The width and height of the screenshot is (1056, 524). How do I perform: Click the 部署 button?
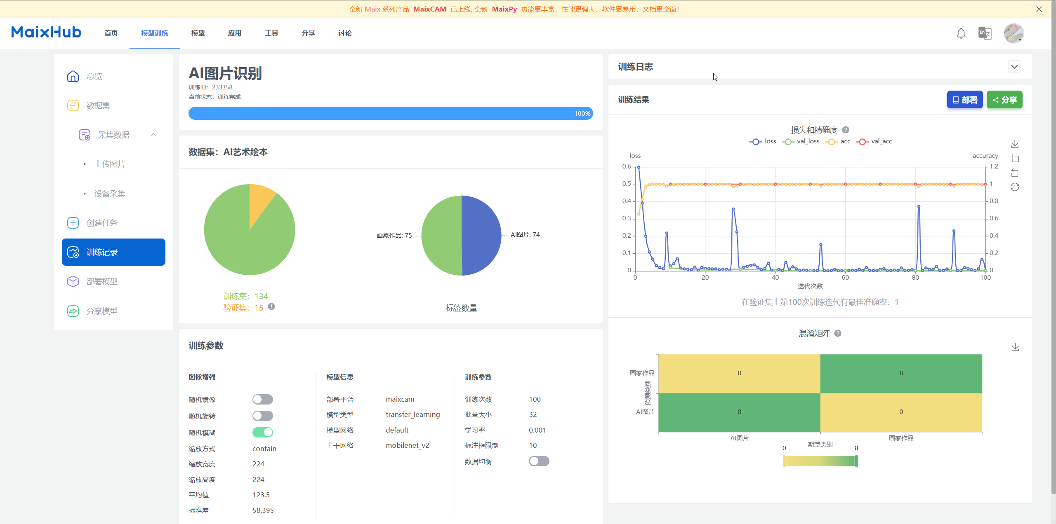tap(965, 100)
